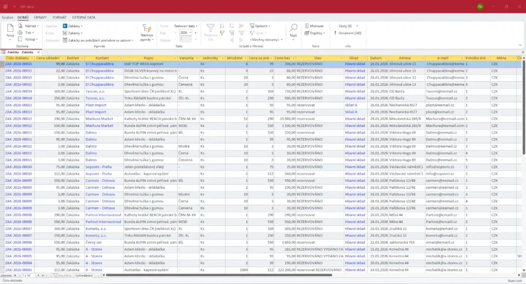This screenshot has width=526, height=284.
Task: Click the Oznámení (243) notifications alert
Action: point(350,33)
